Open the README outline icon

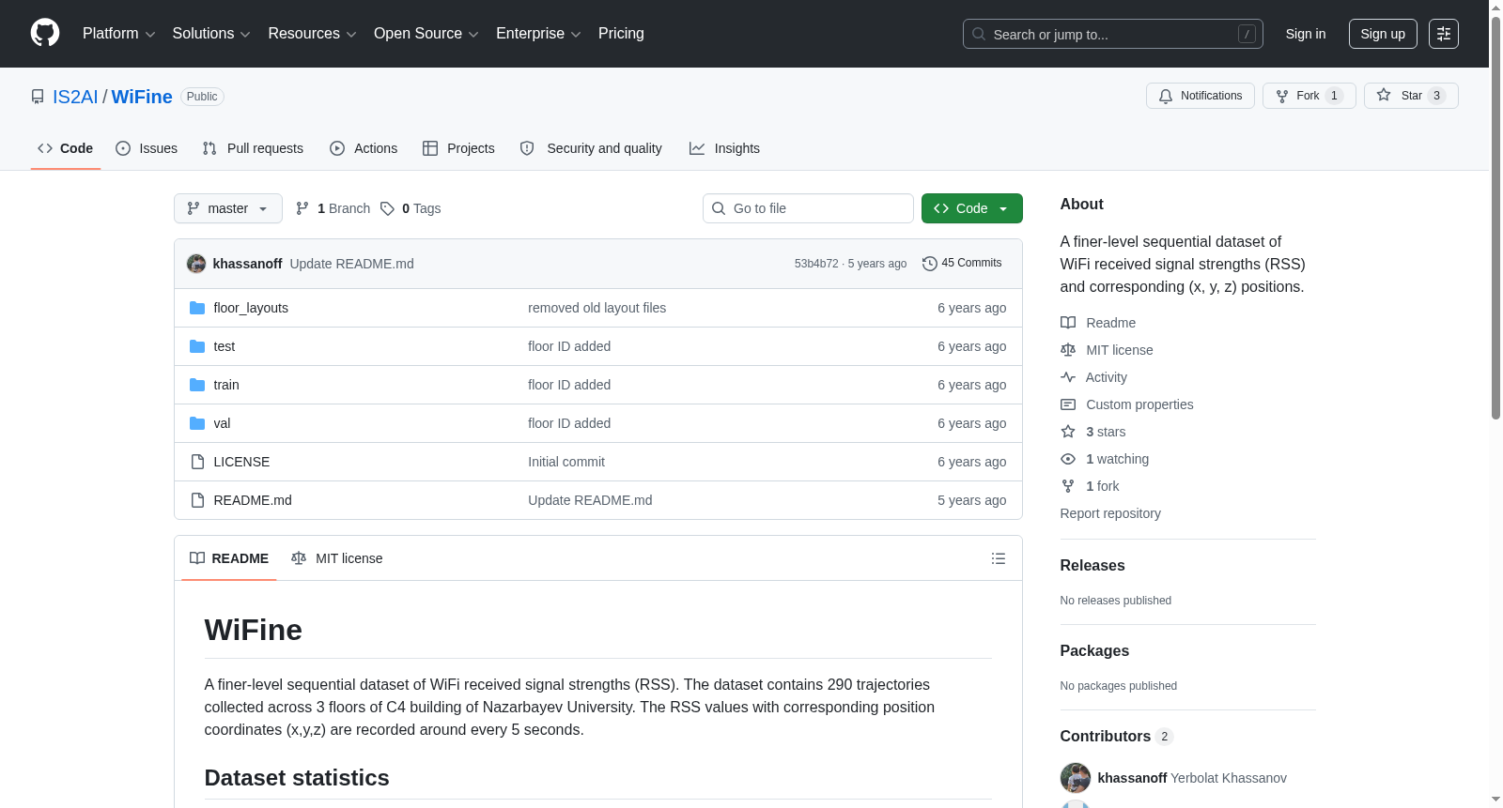pos(999,558)
